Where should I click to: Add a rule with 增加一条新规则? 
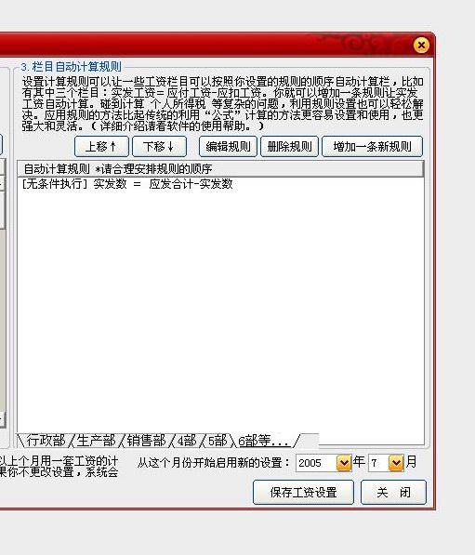pos(373,147)
